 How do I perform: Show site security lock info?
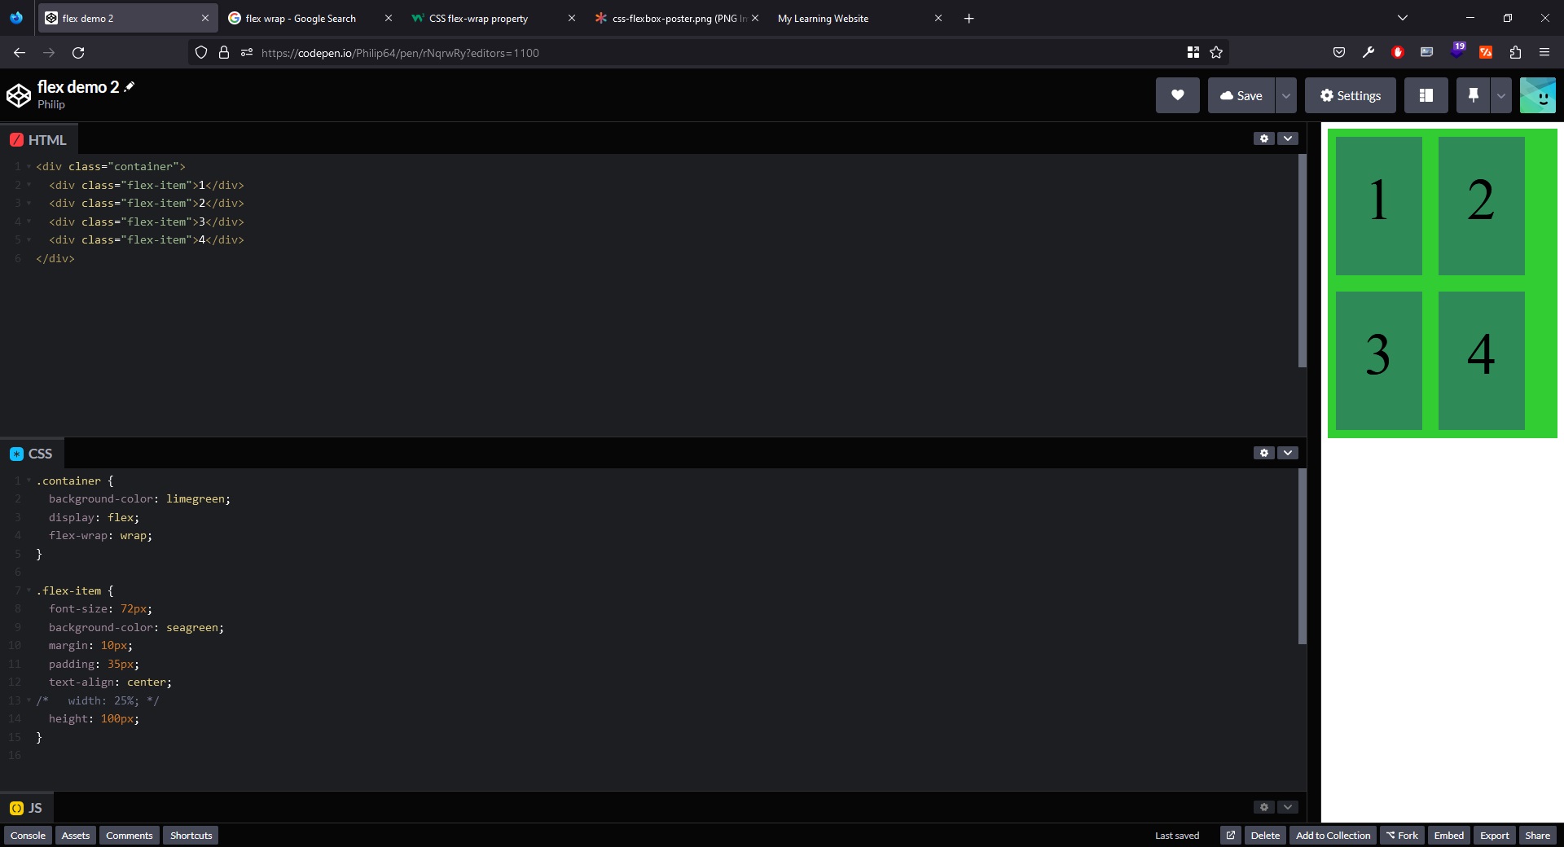[224, 53]
